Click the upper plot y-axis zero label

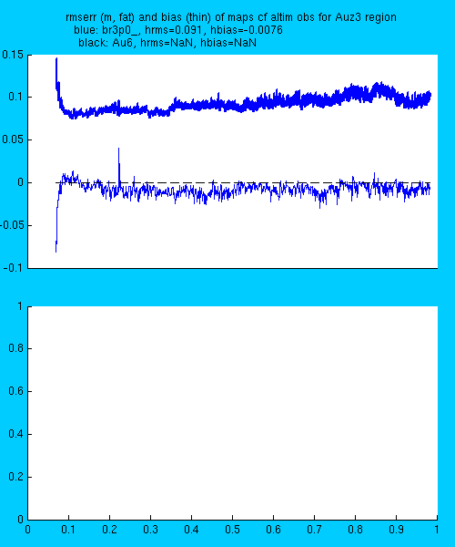click(x=21, y=182)
